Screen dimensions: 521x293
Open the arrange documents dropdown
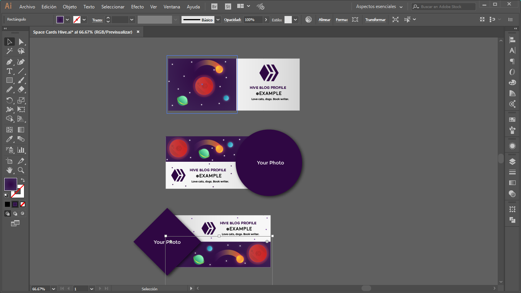pos(243,6)
